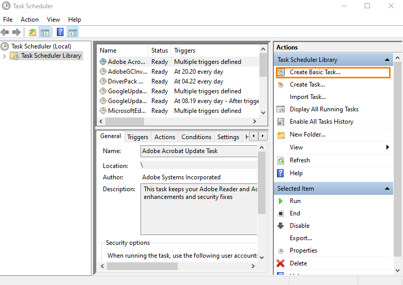Click the New Folder icon

tap(281, 135)
